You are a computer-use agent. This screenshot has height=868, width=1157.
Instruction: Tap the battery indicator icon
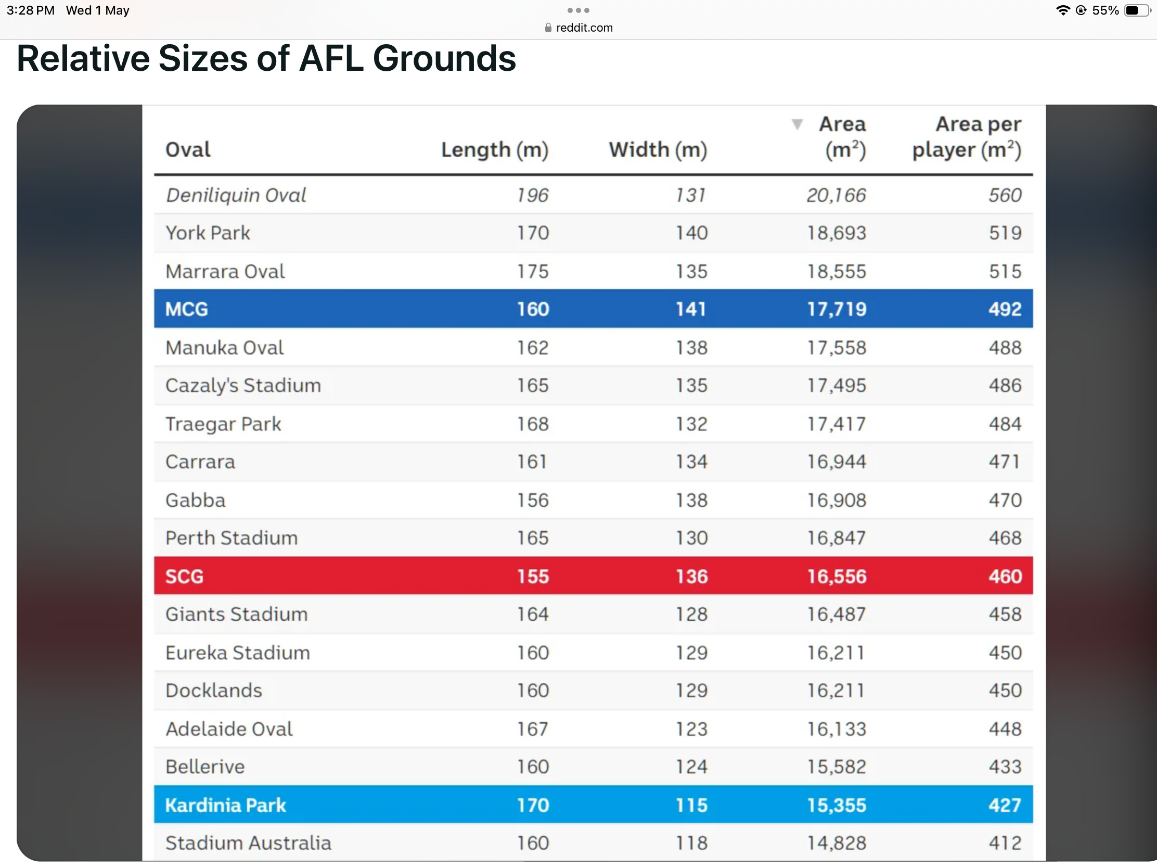coord(1138,10)
